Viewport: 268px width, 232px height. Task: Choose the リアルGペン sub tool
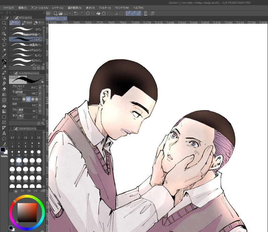pos(25,50)
